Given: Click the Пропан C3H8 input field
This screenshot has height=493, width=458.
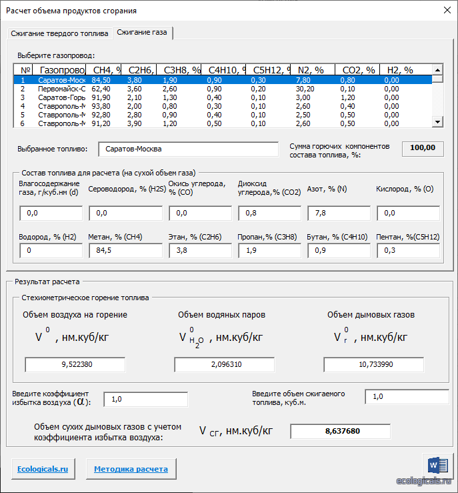Looking at the screenshot, I should pyautogui.click(x=270, y=251).
